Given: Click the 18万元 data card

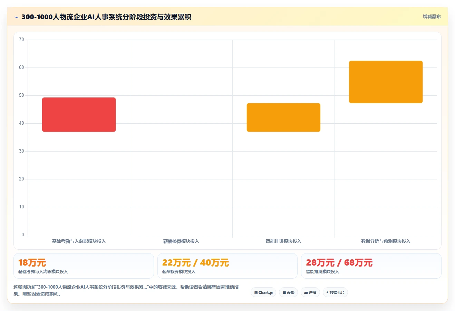Looking at the screenshot, I should point(84,266).
